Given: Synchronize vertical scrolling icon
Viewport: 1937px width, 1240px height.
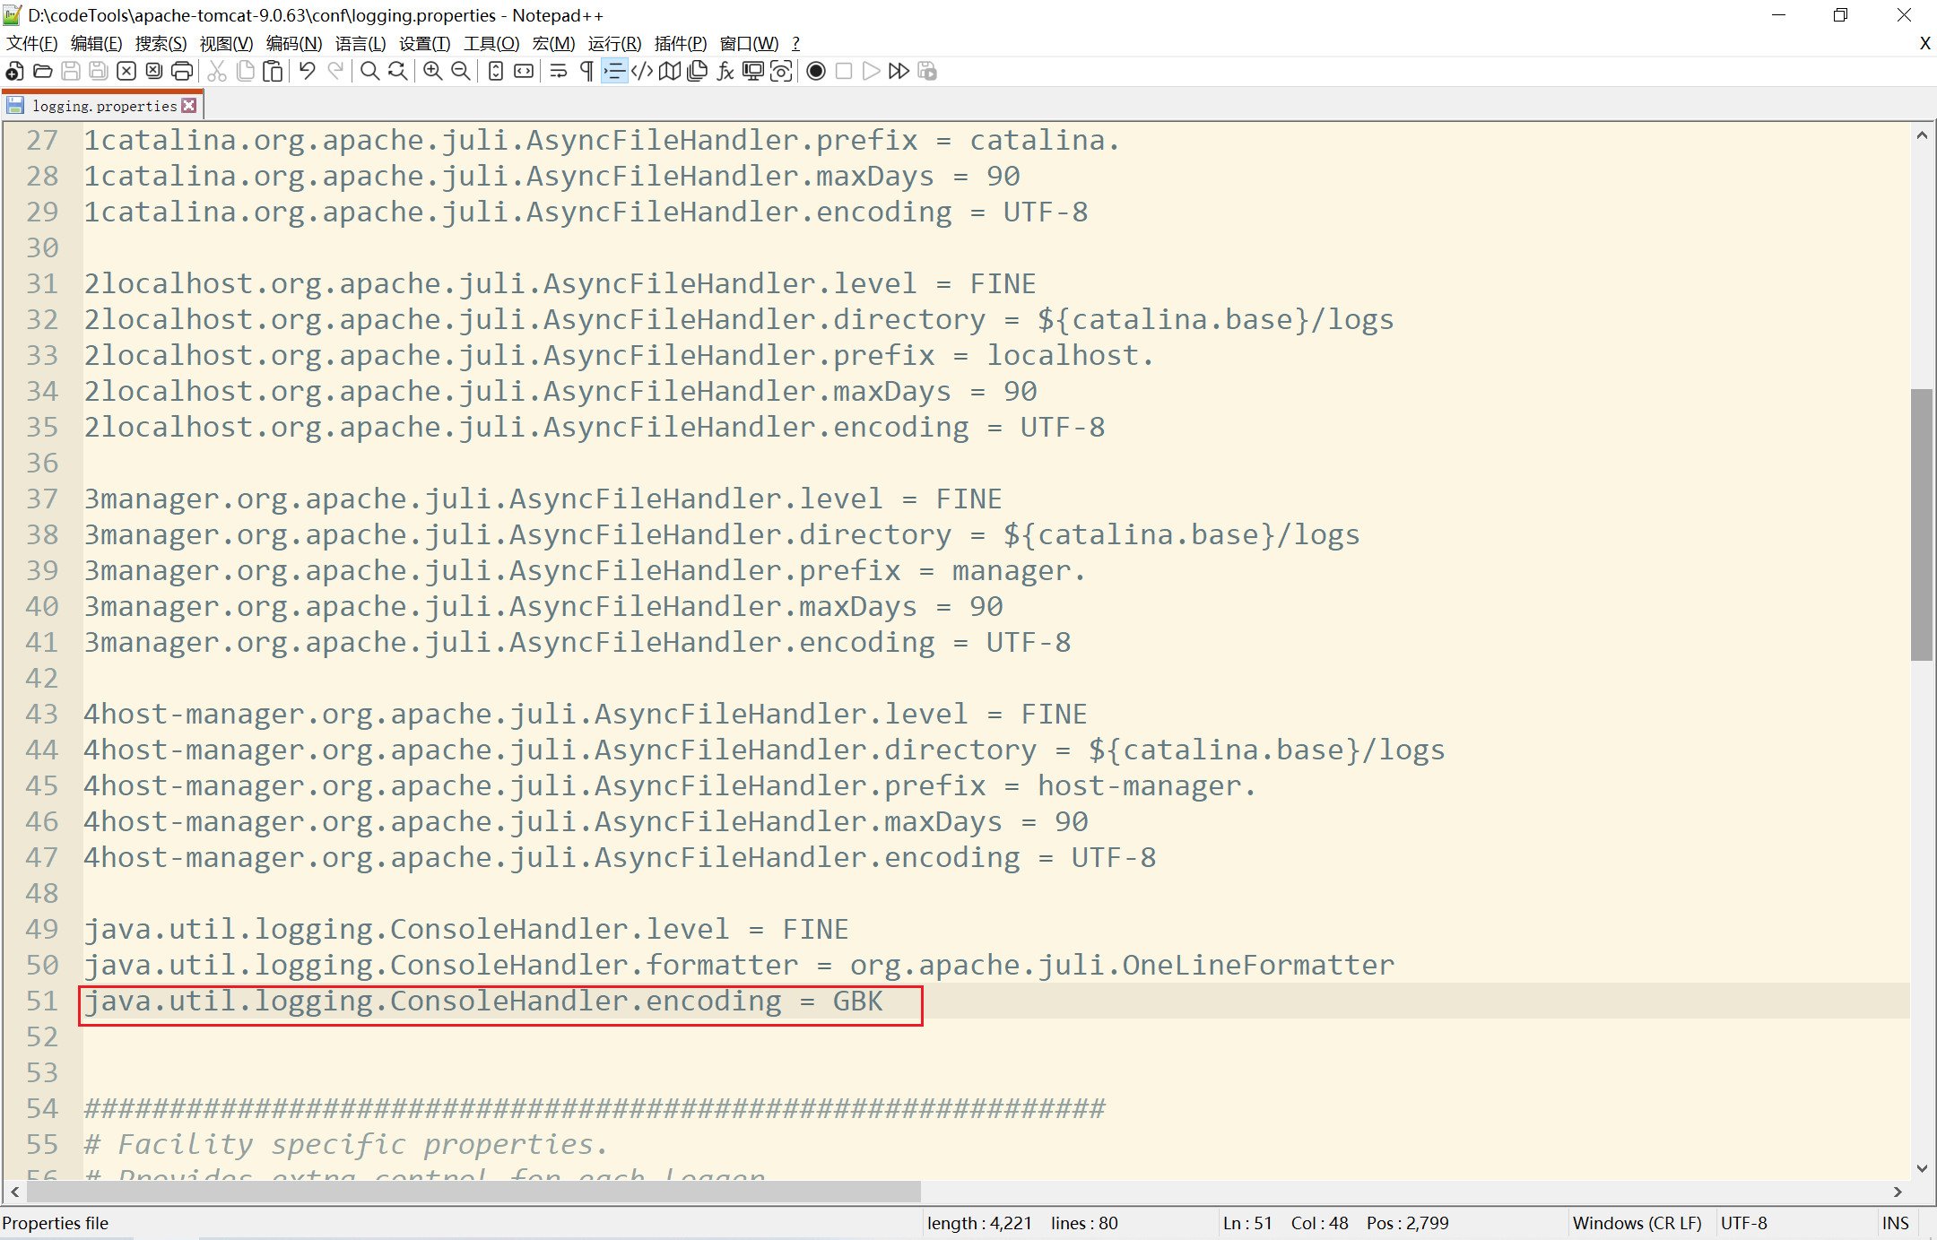Looking at the screenshot, I should pyautogui.click(x=496, y=72).
